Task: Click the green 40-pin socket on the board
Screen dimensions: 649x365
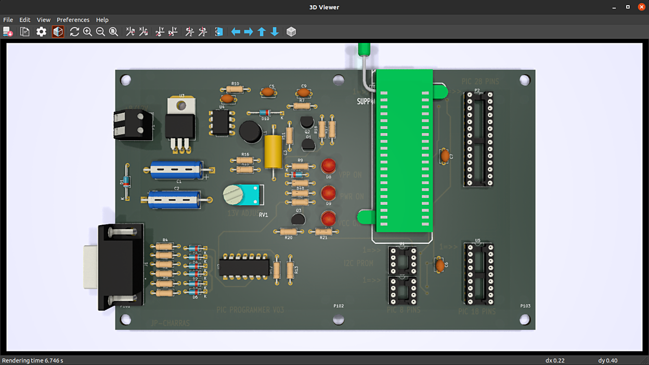Action: tap(404, 151)
